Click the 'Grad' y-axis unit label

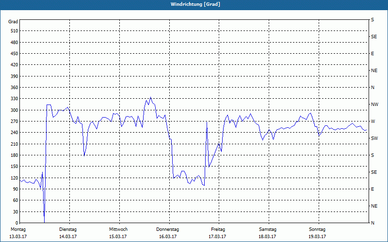(x=13, y=22)
